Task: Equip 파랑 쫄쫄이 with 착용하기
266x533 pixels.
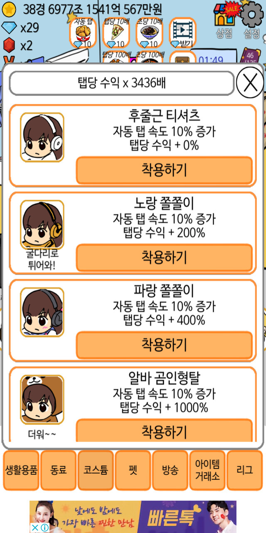Action: coord(164,345)
